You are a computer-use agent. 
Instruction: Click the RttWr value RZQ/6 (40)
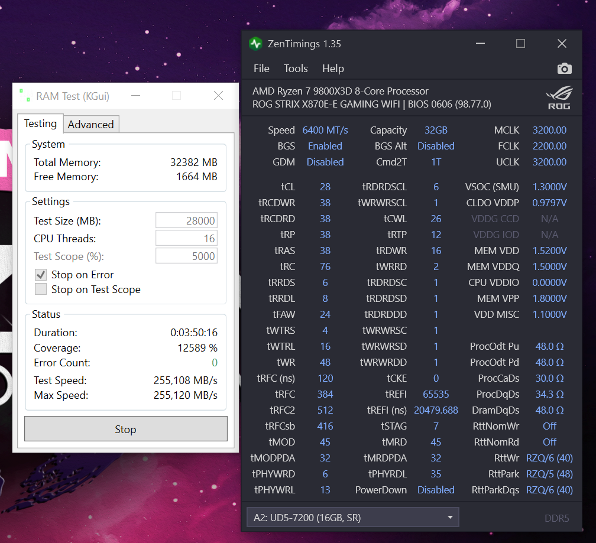click(x=549, y=458)
